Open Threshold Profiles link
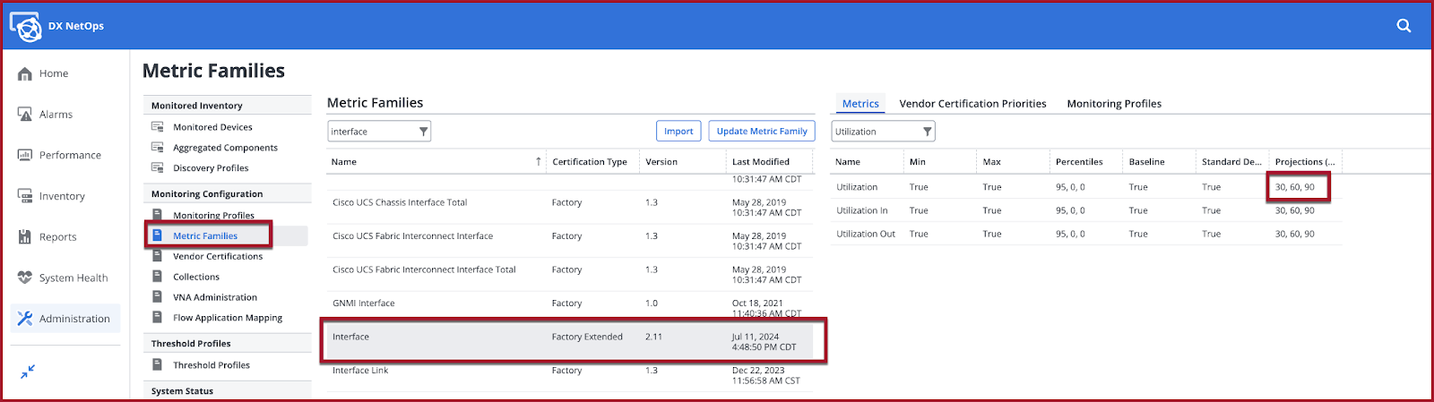1434x402 pixels. [212, 365]
